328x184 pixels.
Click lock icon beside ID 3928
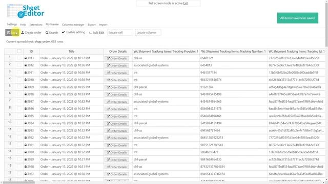(x=26, y=167)
